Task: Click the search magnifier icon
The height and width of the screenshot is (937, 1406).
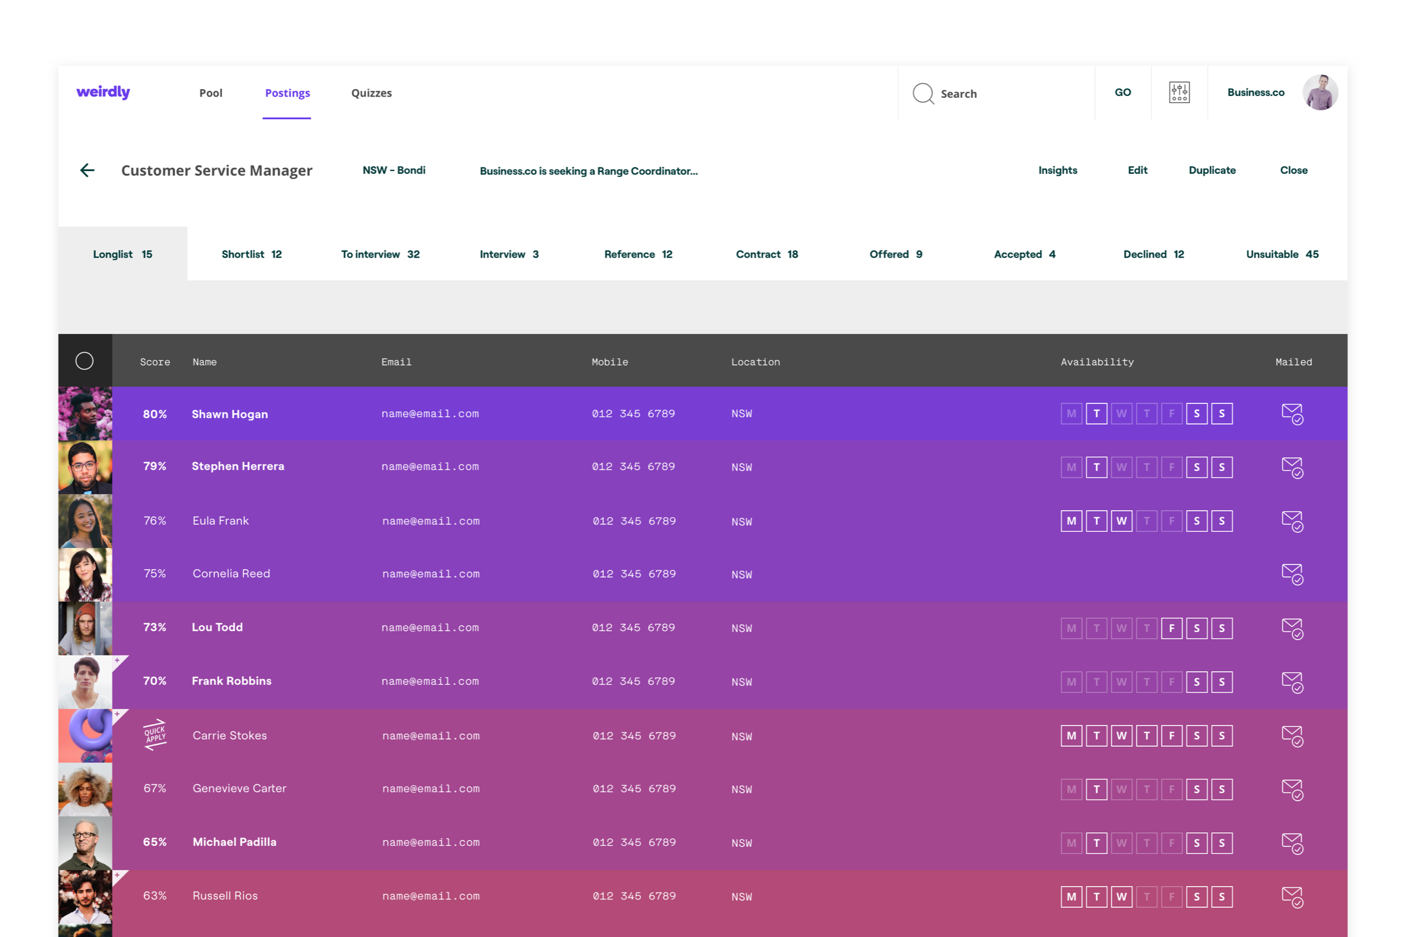Action: 923,93
